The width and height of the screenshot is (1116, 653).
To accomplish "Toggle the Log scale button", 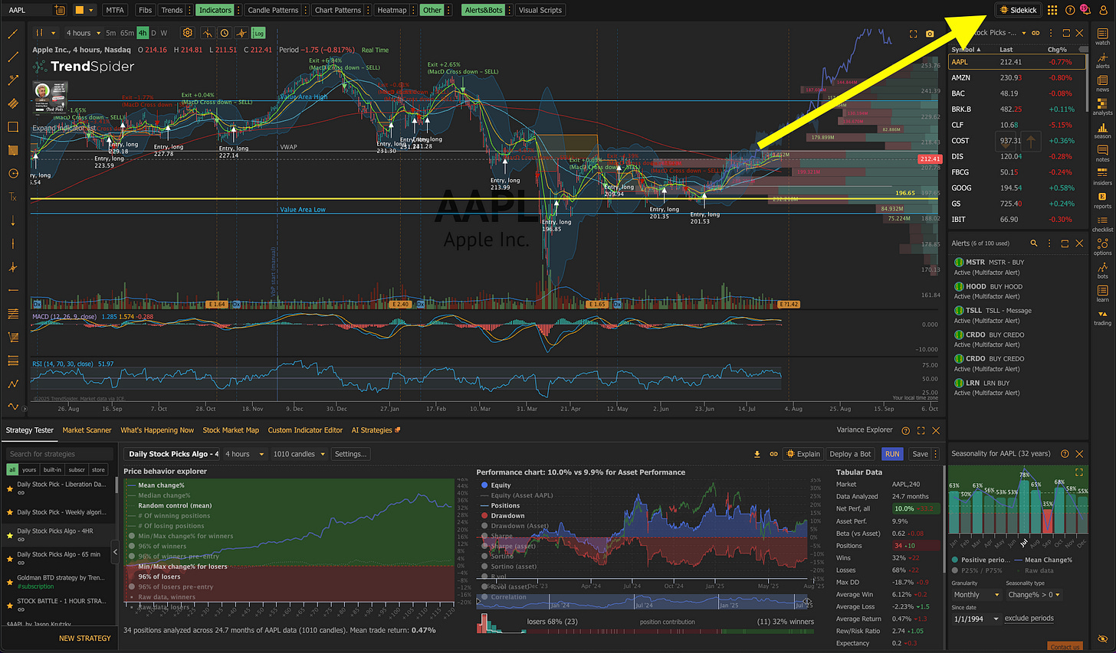I will [258, 33].
